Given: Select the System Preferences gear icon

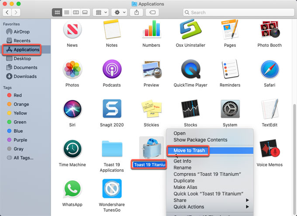Looking at the screenshot, I should [230, 109].
